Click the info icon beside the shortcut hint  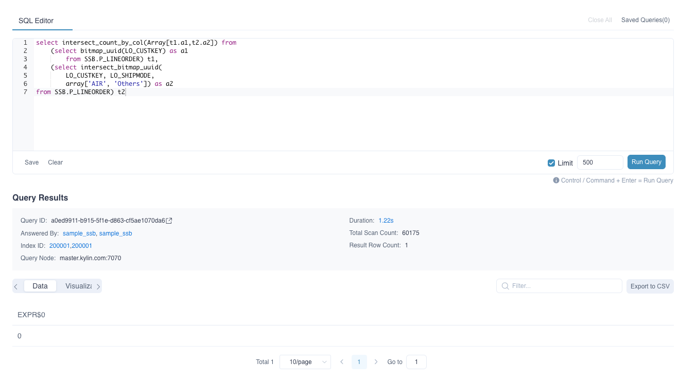pos(556,180)
